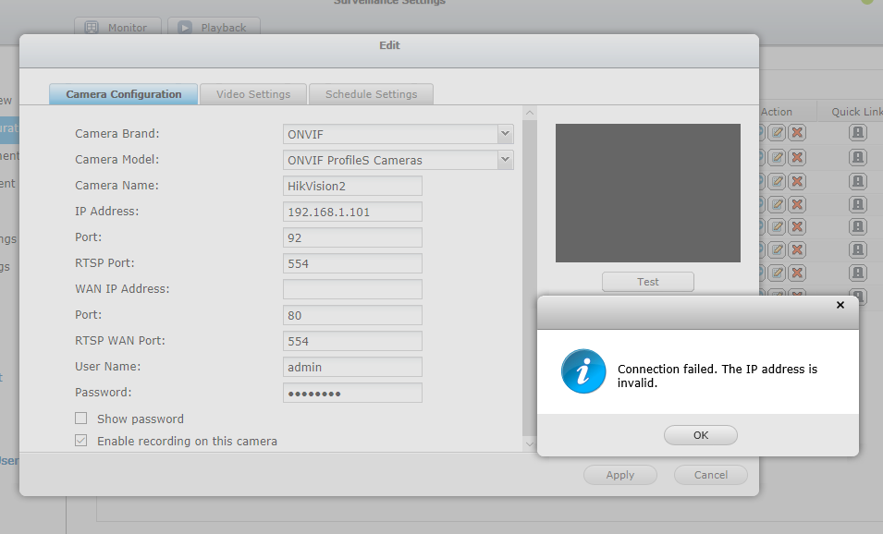Open the Schedule Settings tab
This screenshot has width=883, height=534.
click(x=371, y=94)
